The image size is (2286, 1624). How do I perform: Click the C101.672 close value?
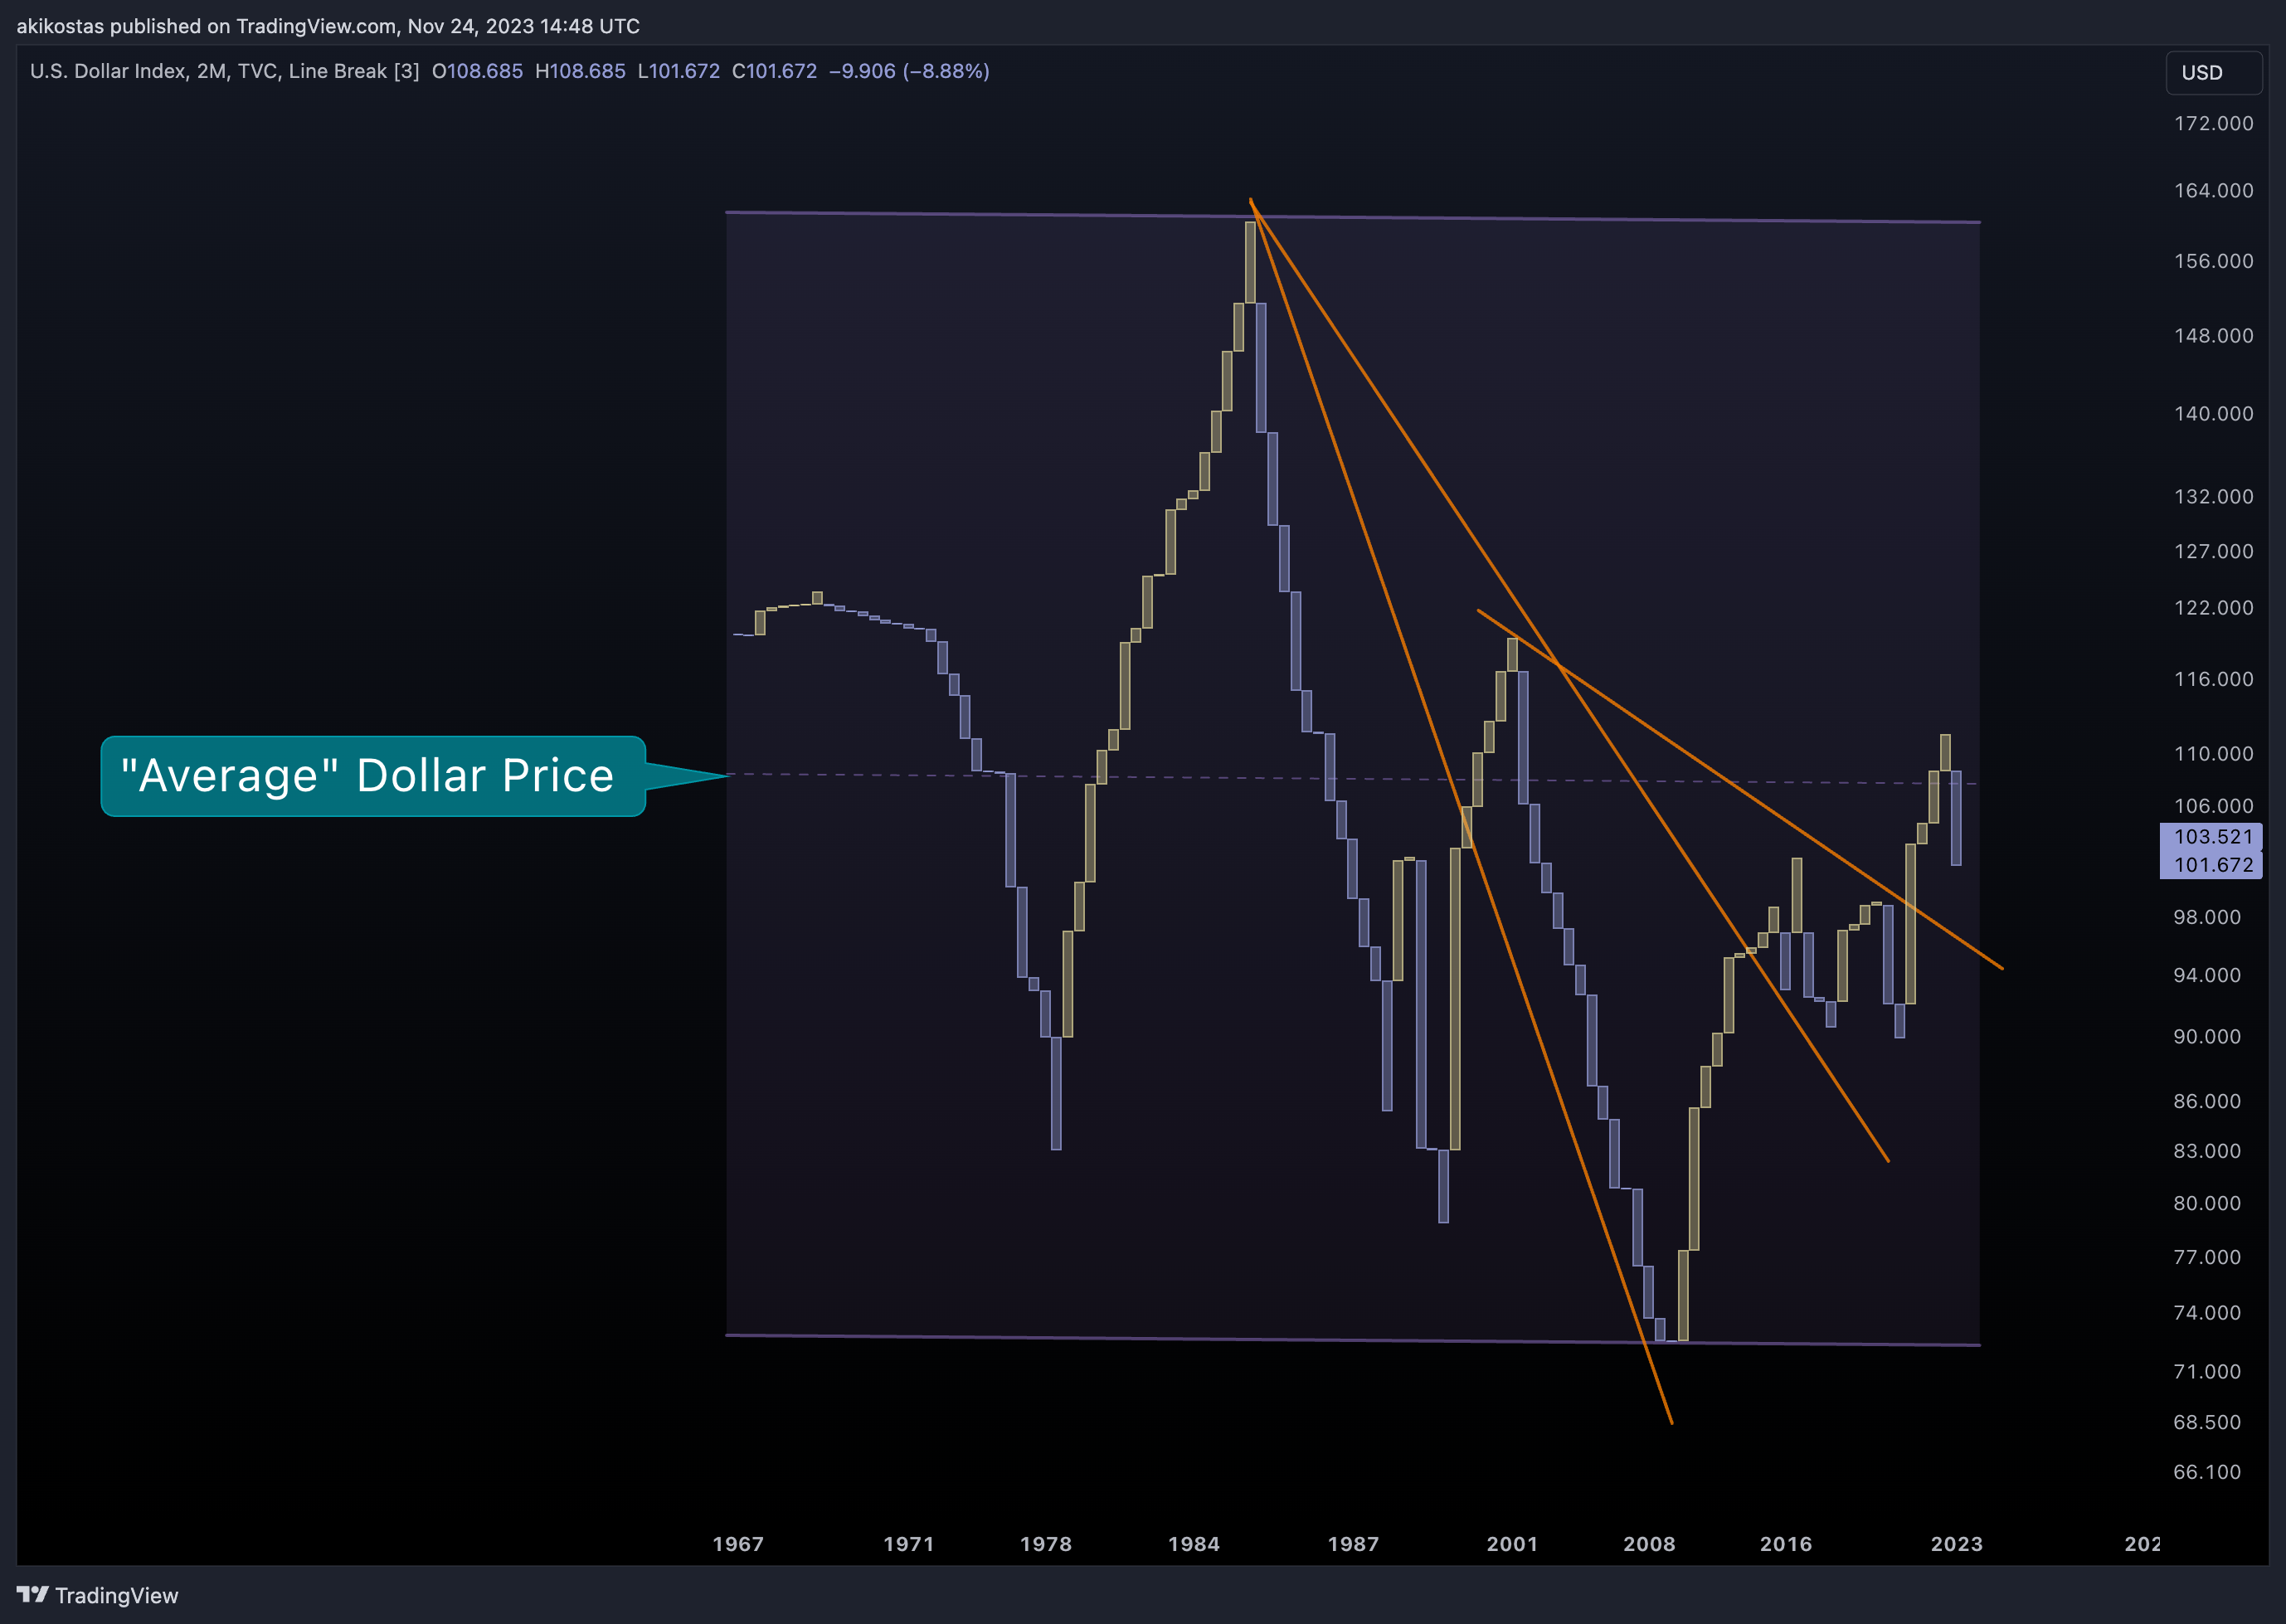774,71
